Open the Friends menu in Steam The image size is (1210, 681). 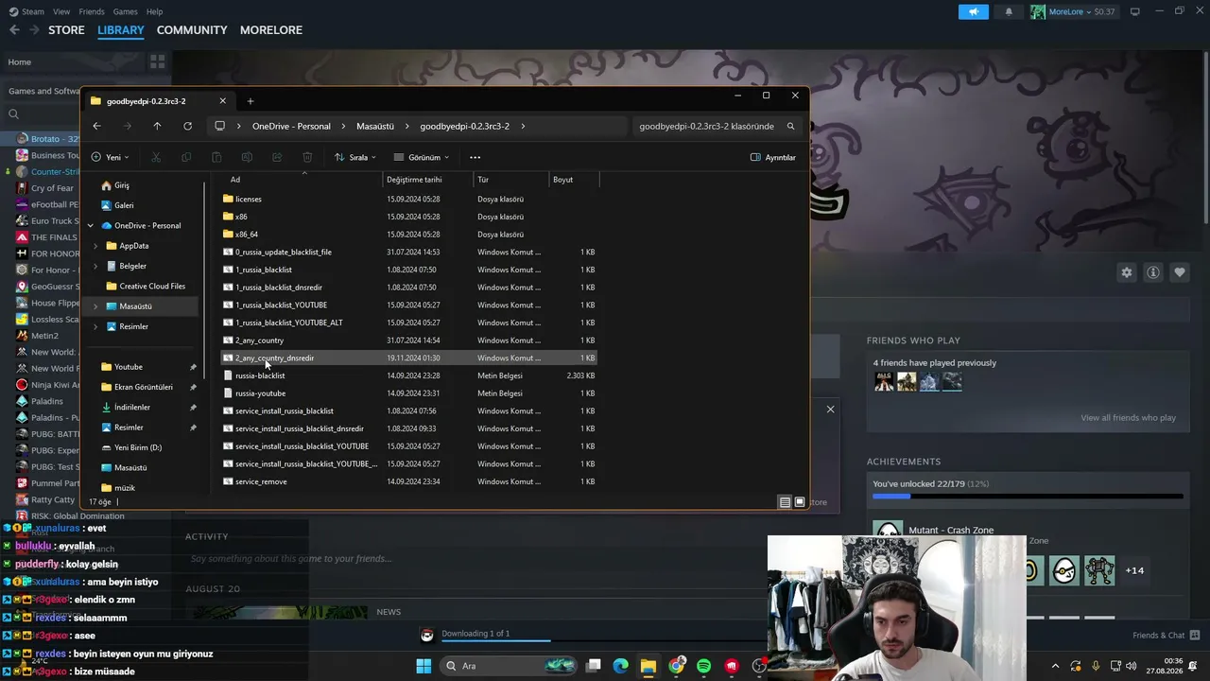click(x=92, y=11)
